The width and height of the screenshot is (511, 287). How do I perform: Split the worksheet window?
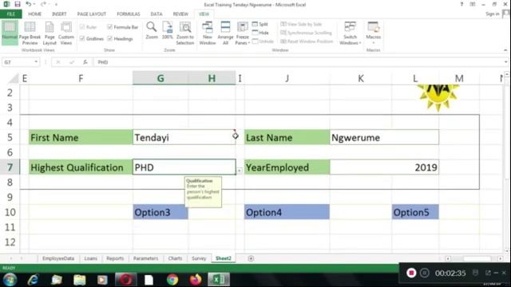point(260,25)
